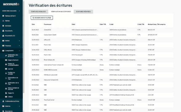The width and height of the screenshot is (181, 112).
Task: Open Tableau de bord link
Action: [x=10, y=16]
